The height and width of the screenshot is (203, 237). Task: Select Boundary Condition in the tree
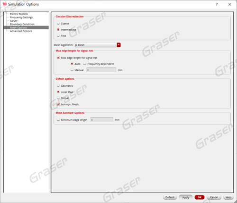pyautogui.click(x=22, y=24)
